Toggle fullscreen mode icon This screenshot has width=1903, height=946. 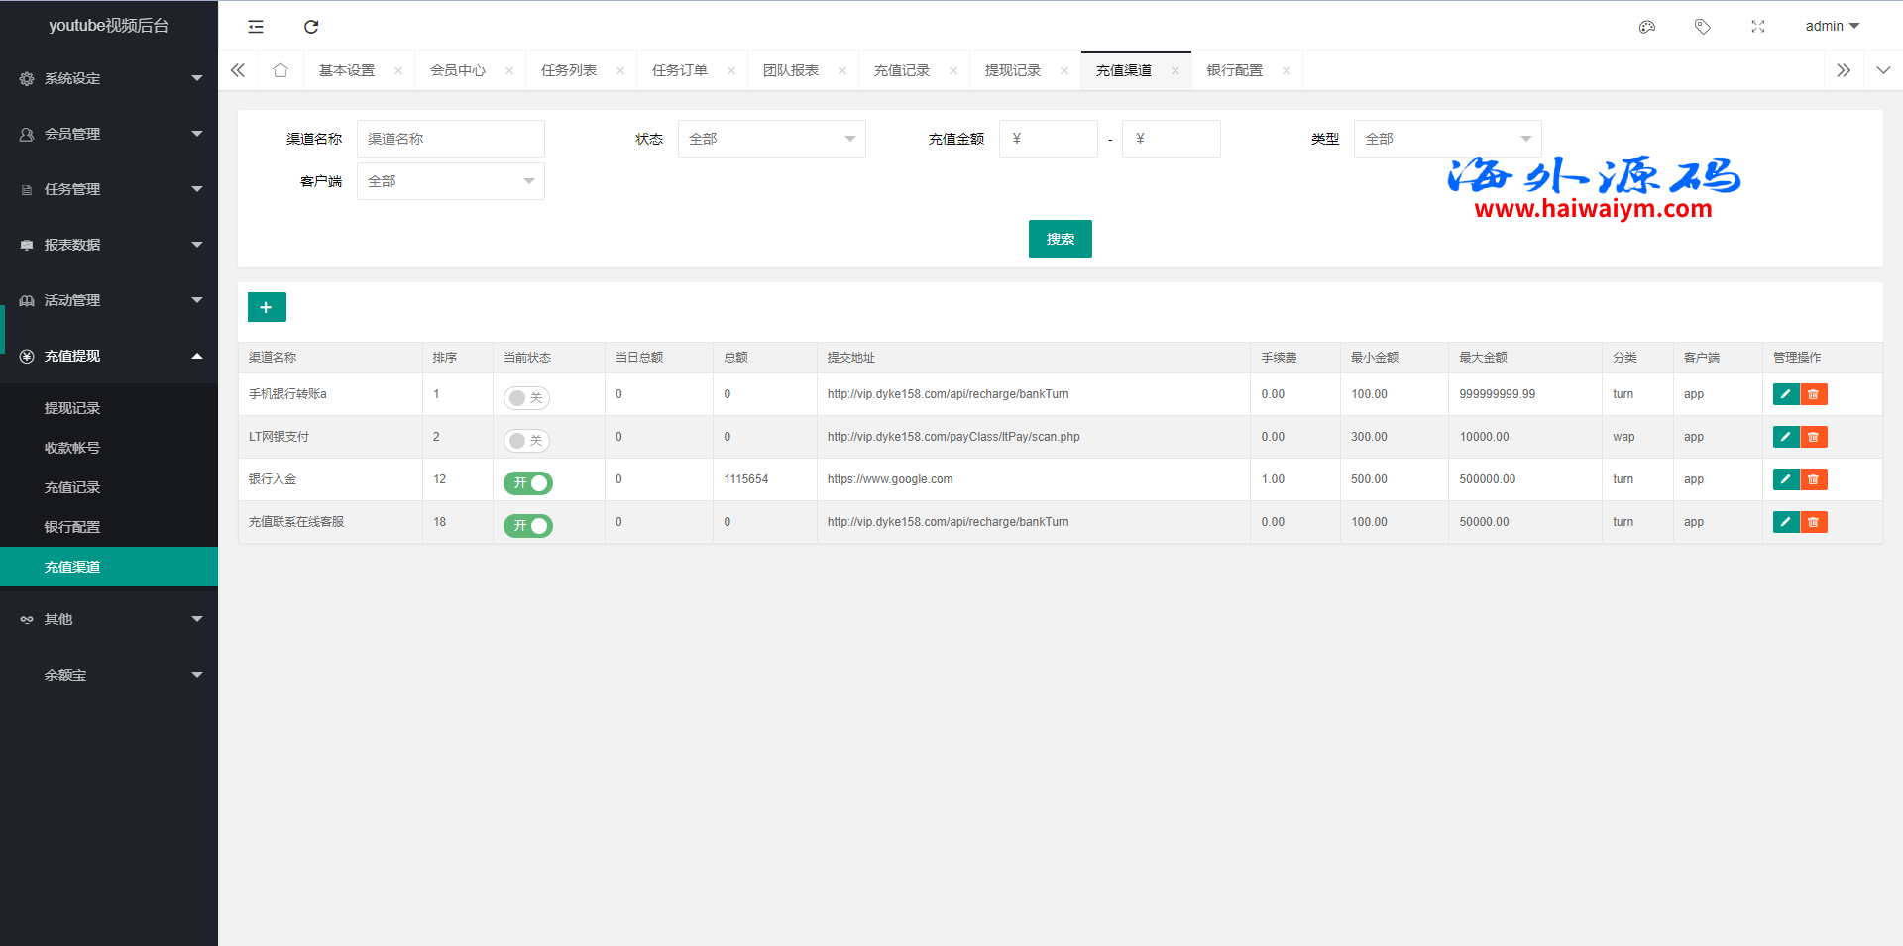click(1758, 27)
